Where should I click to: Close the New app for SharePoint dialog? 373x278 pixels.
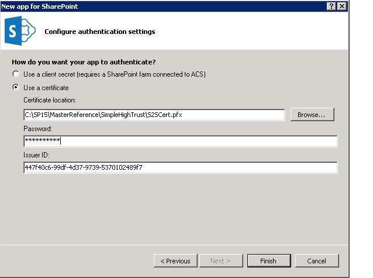(x=342, y=6)
